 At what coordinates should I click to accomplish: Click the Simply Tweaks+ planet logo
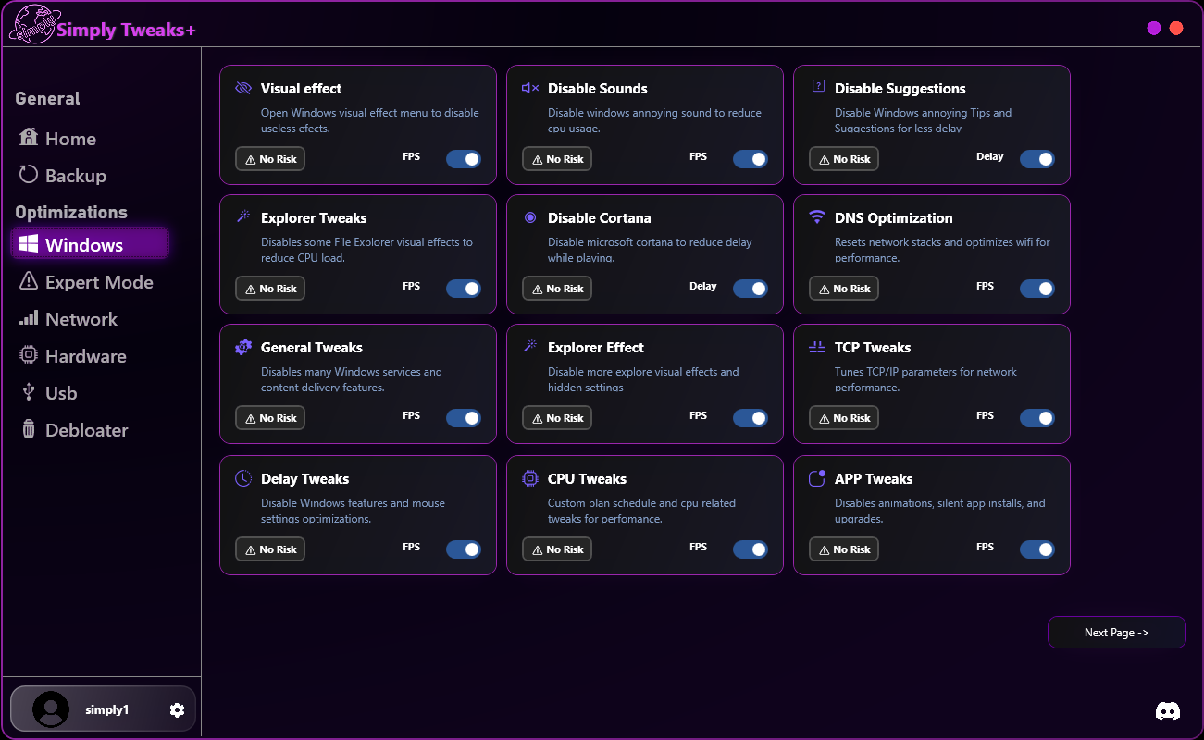tap(31, 25)
